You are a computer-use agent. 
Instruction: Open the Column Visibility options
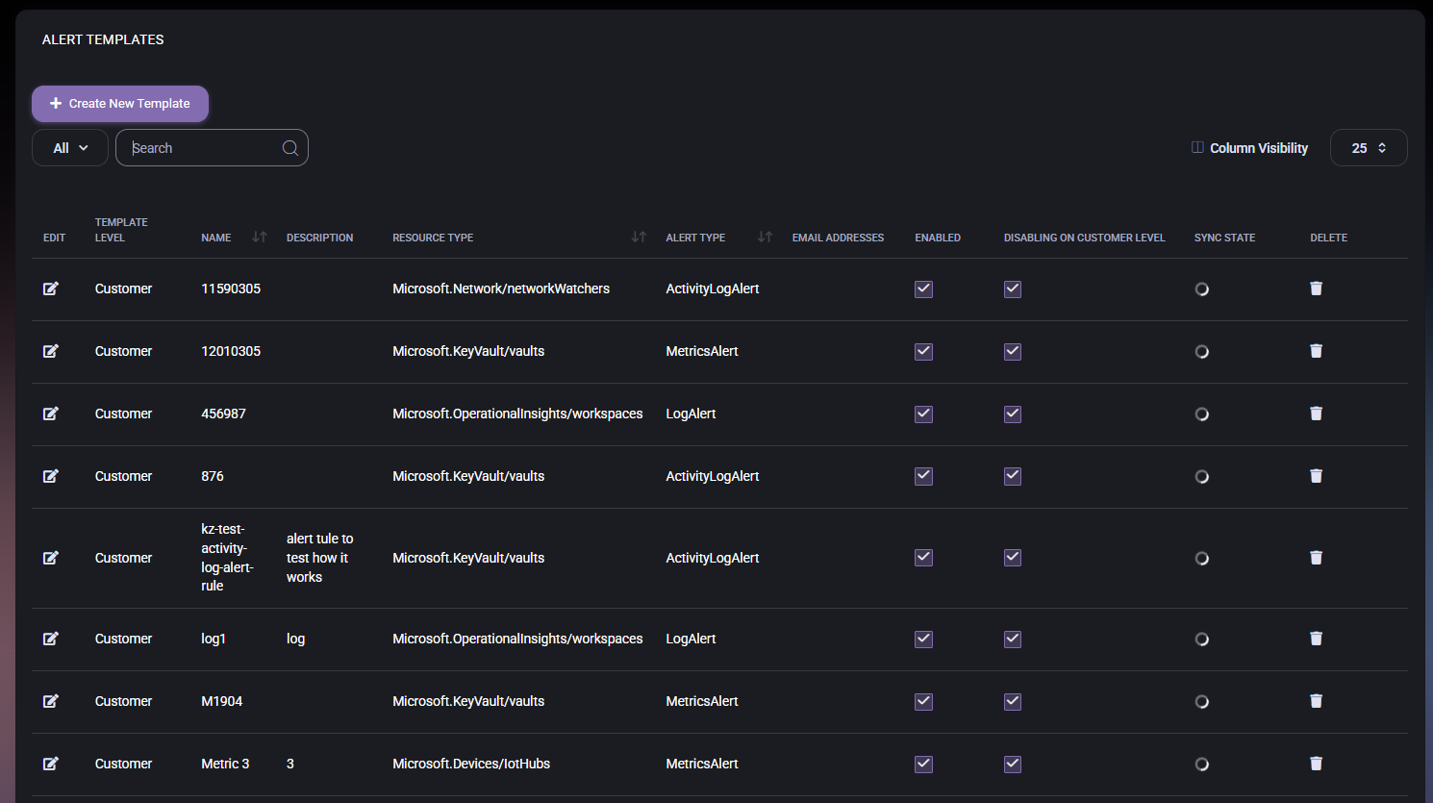1249,148
